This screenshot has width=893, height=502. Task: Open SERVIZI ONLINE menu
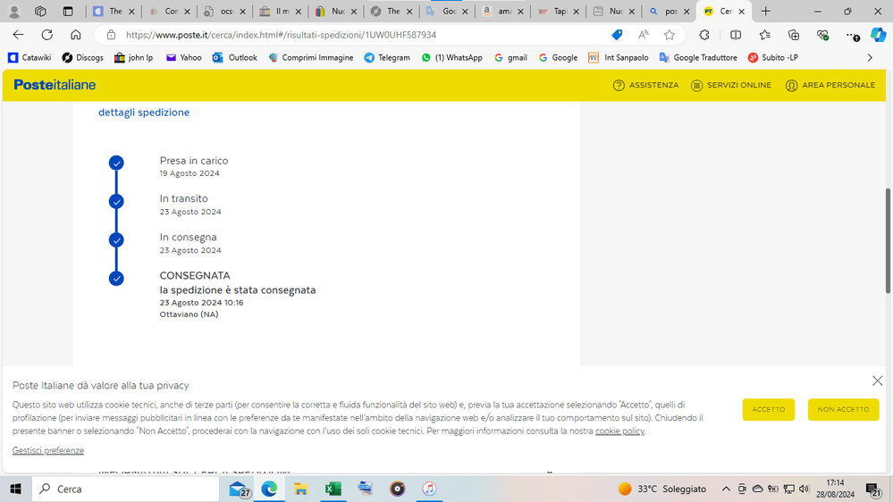(x=731, y=85)
